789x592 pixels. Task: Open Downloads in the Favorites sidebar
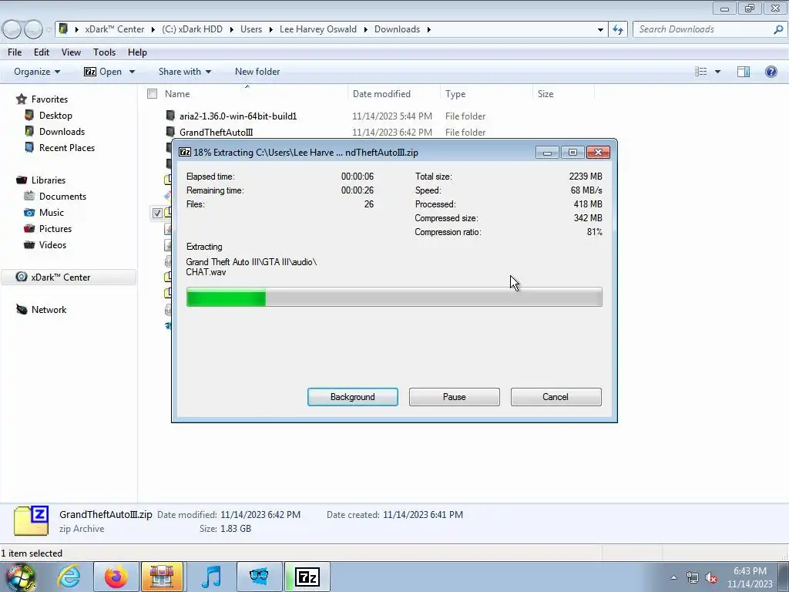(62, 131)
